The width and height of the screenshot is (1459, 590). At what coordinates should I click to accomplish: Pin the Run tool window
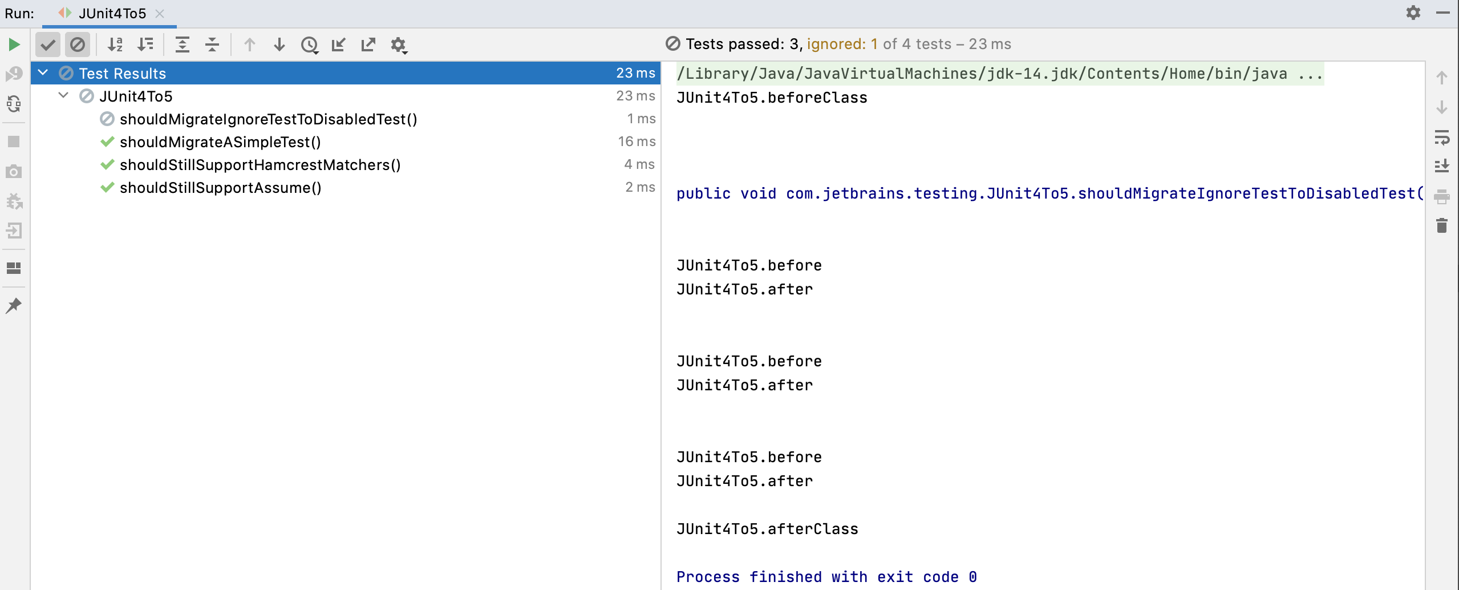click(14, 305)
